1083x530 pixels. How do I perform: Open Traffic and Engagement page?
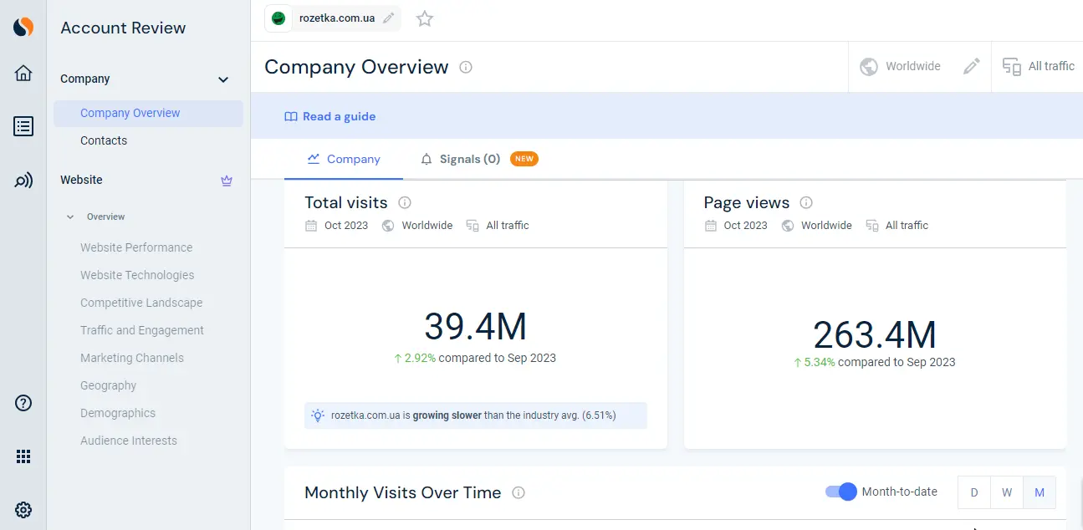[142, 330]
